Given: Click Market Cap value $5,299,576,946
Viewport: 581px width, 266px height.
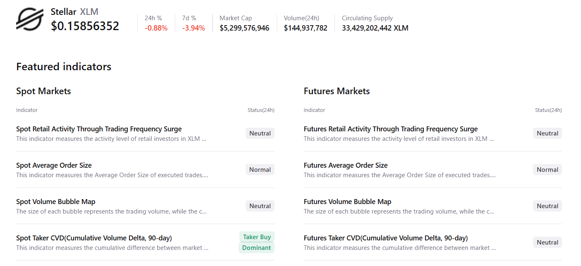Looking at the screenshot, I should tap(244, 28).
